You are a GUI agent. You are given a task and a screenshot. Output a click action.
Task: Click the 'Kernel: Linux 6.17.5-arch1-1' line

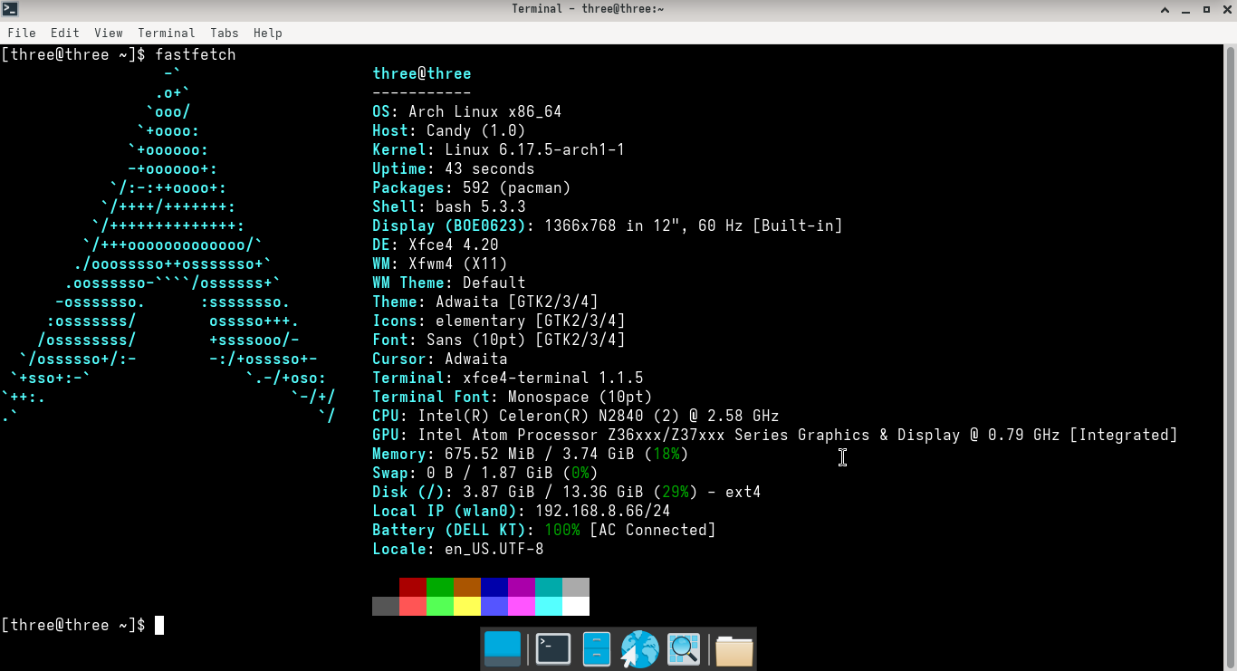tap(499, 149)
